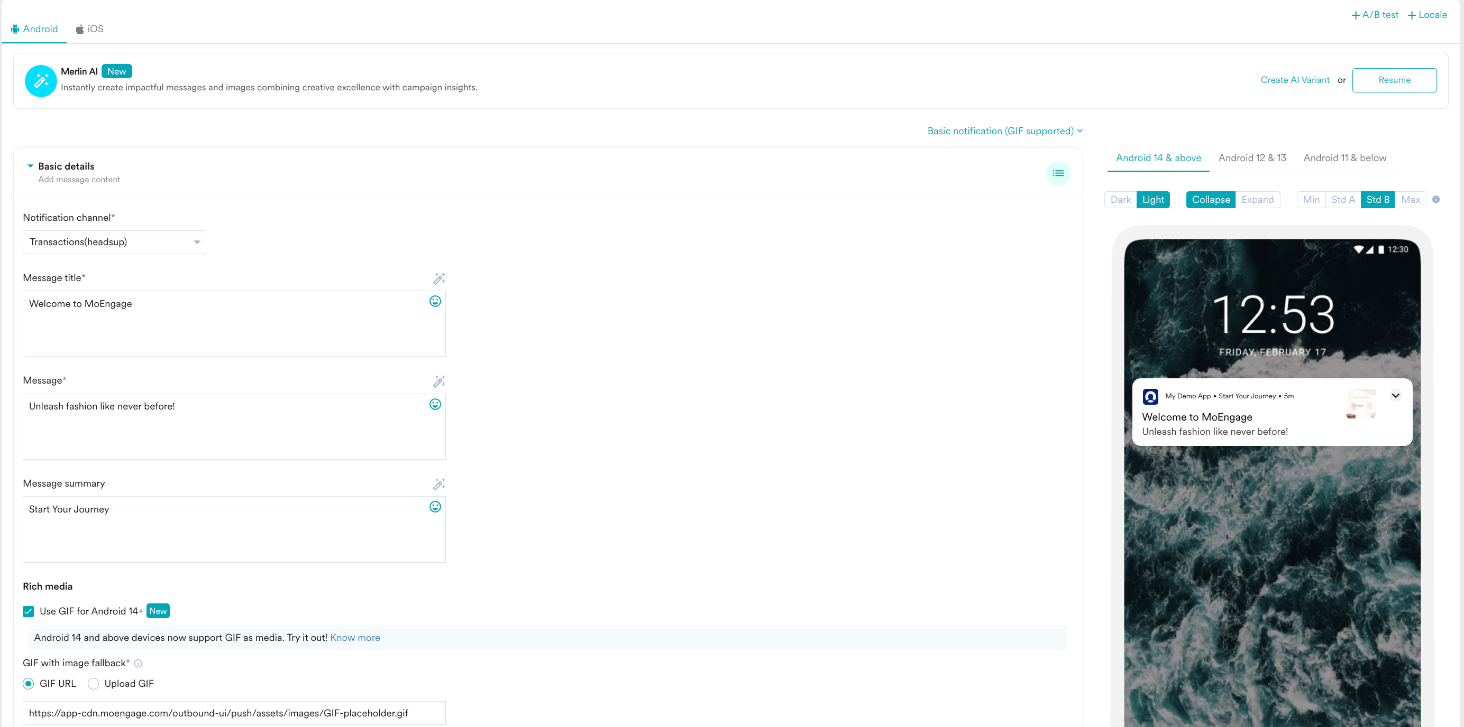This screenshot has height=727, width=1464.
Task: Collapse the Basic details section
Action: click(30, 166)
